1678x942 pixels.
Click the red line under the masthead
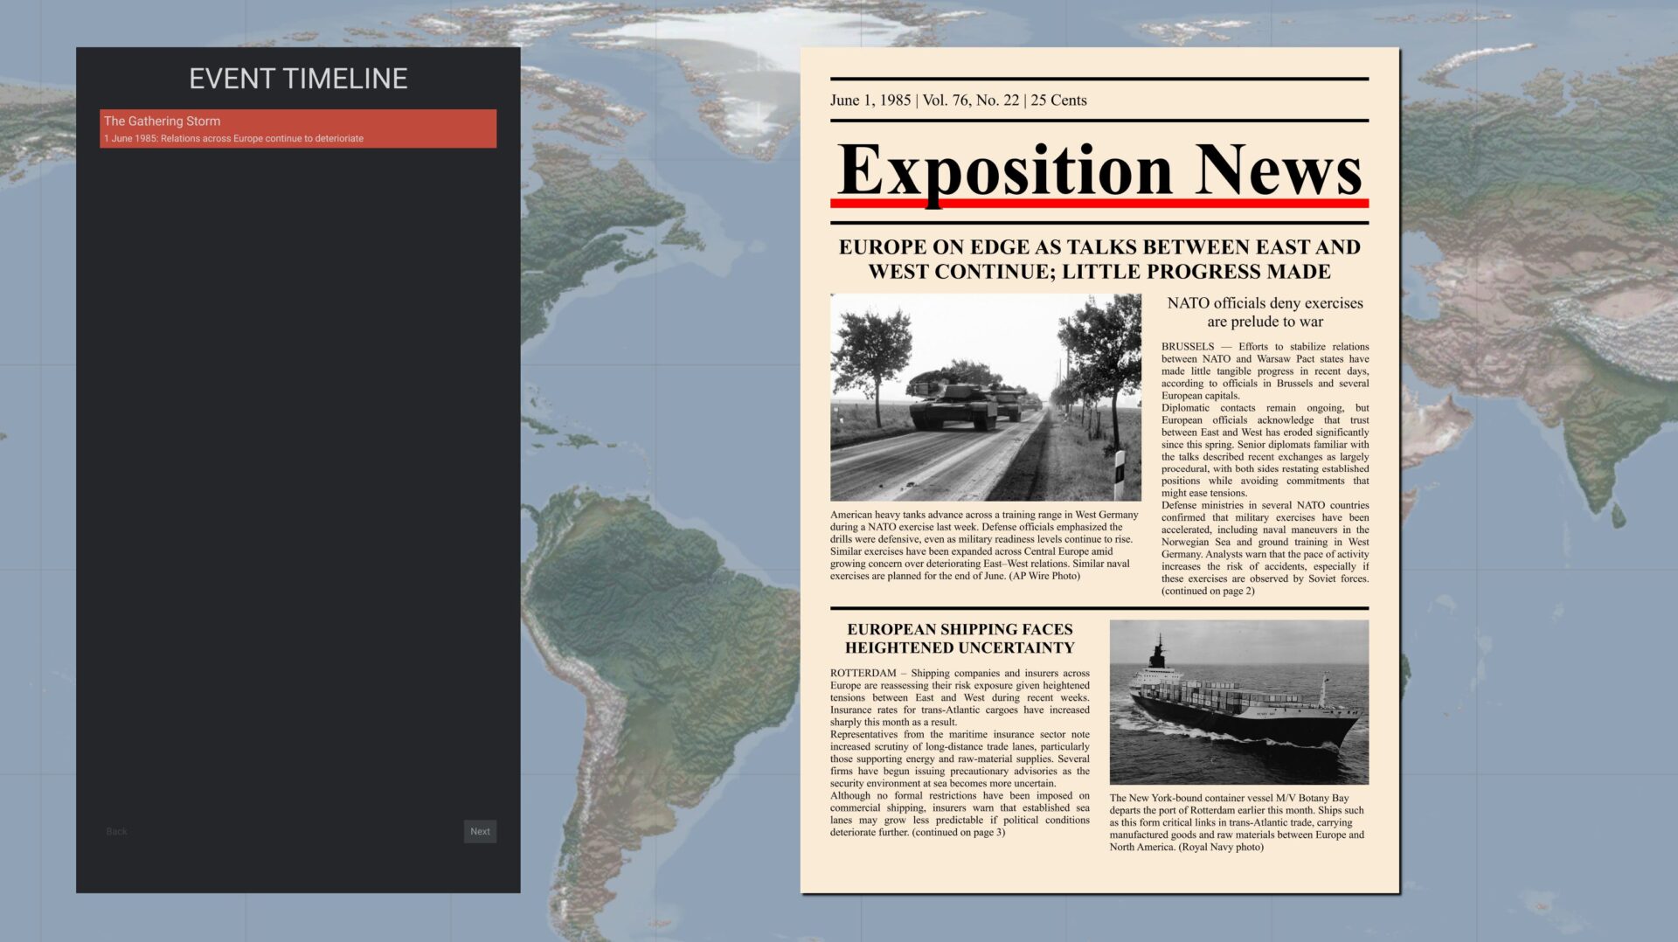1099,204
